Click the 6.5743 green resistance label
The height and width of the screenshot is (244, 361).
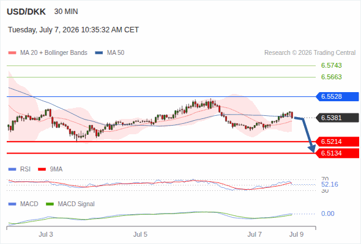point(331,65)
